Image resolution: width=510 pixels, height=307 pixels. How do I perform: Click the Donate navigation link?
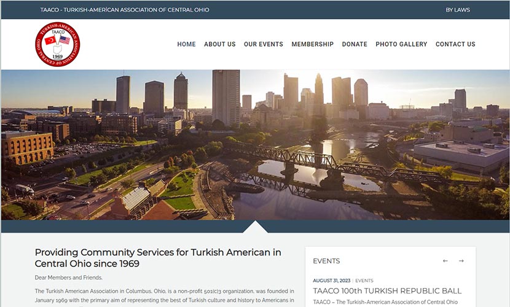[x=355, y=44]
